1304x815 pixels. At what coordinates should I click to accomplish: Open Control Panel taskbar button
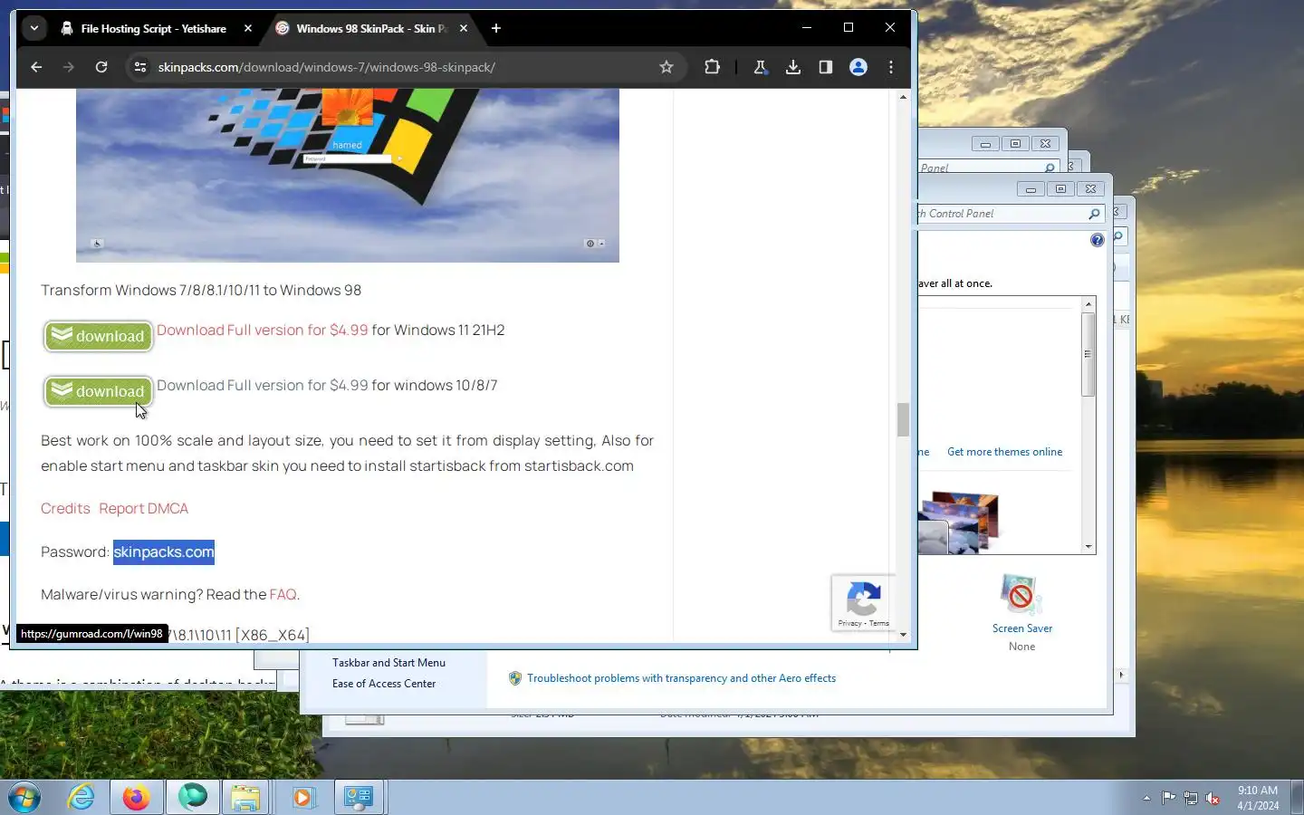pos(359,798)
